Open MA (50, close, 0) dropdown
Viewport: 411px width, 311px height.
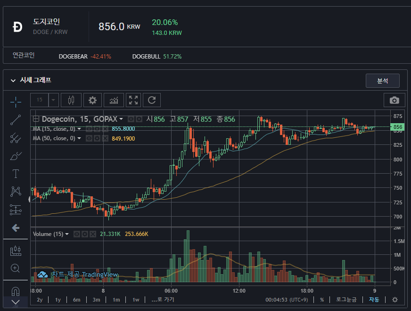tap(79, 138)
